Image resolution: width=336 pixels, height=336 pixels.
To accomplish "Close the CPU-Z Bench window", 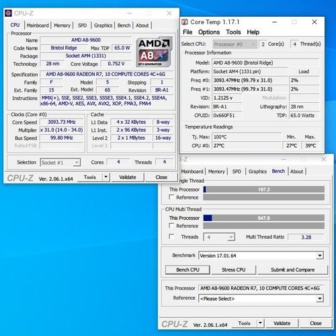I will 323,159.
